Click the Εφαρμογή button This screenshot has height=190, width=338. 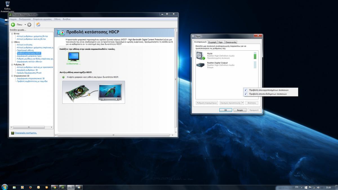(254, 110)
